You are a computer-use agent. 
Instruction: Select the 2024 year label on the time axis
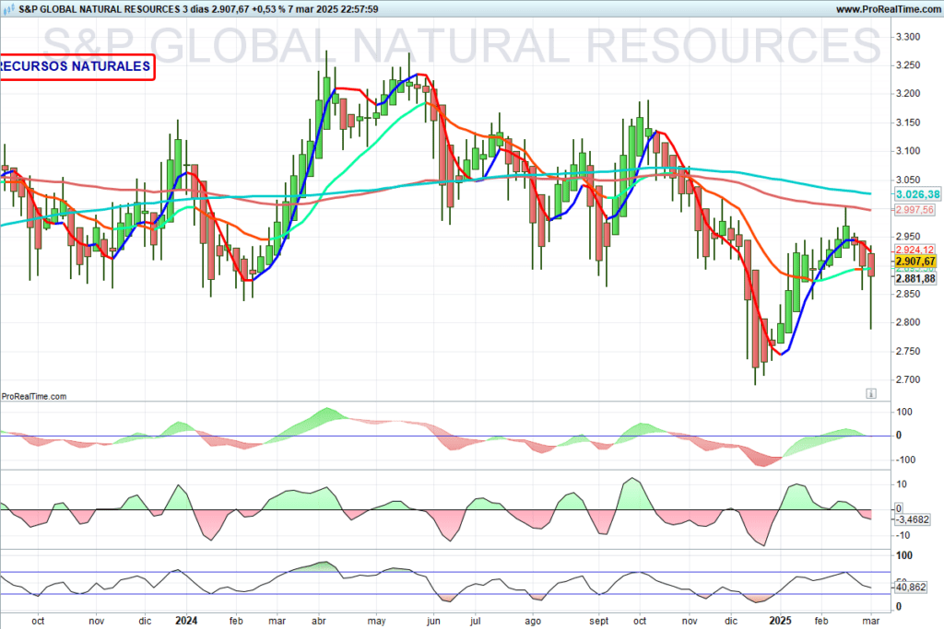[186, 621]
